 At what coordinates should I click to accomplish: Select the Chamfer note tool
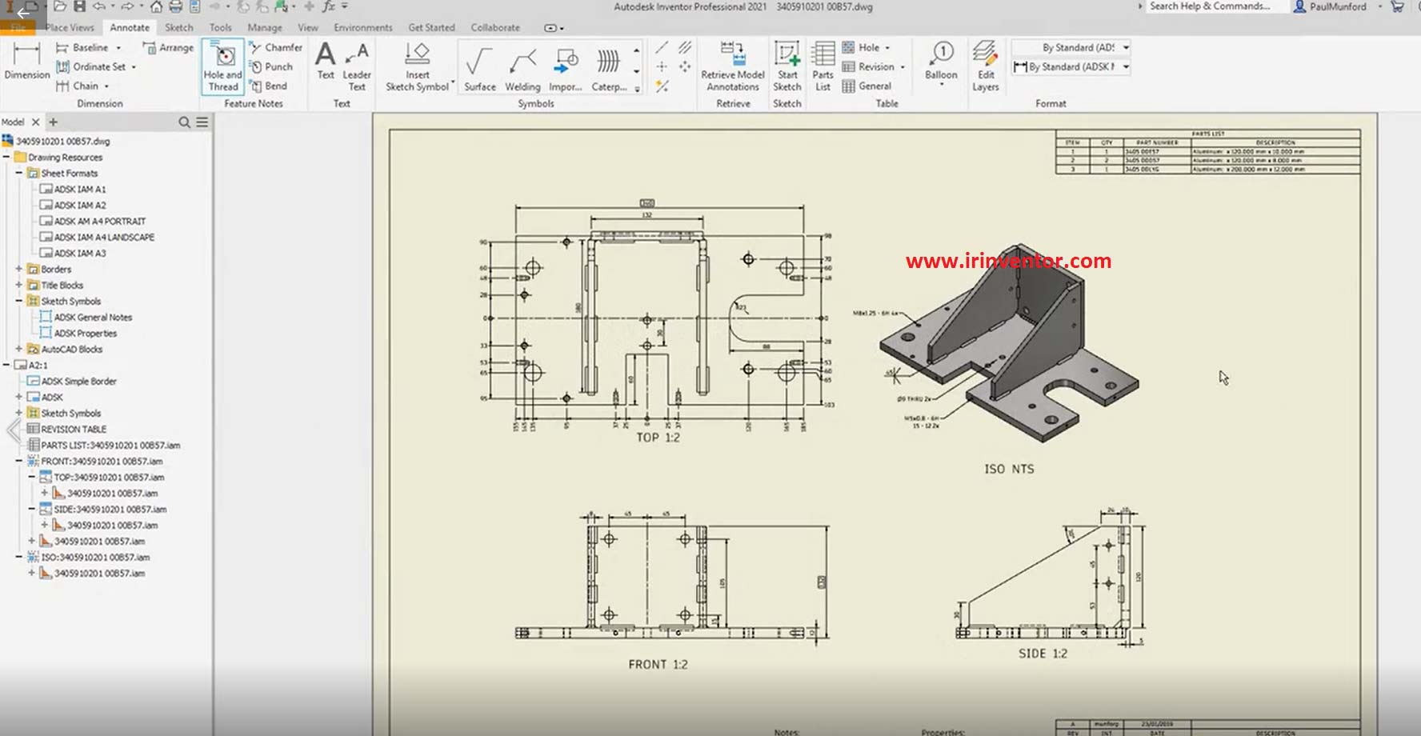point(275,47)
